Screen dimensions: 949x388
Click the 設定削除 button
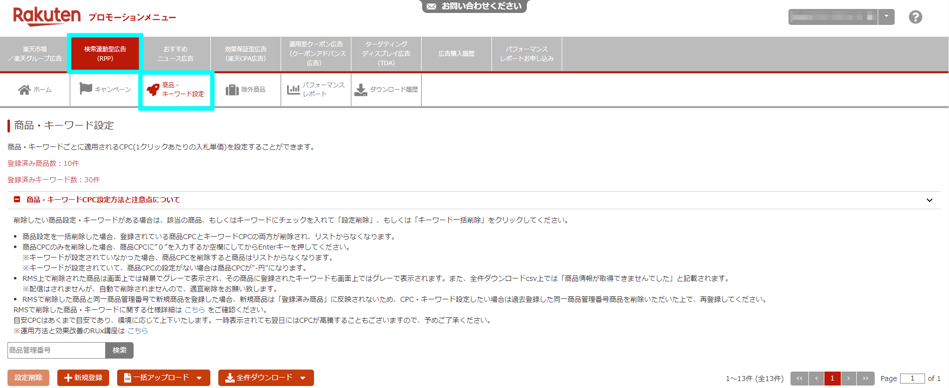coord(28,378)
